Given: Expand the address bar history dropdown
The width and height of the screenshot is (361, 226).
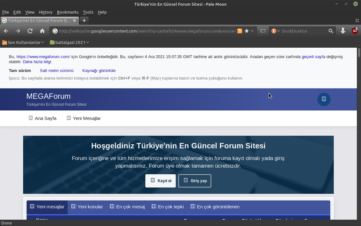Looking at the screenshot, I should click(x=252, y=31).
